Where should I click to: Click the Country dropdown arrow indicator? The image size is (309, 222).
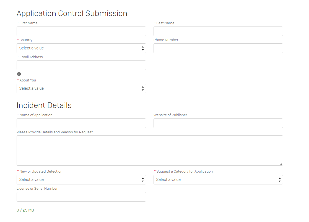pyautogui.click(x=143, y=48)
